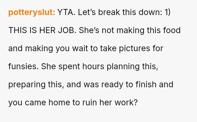
Task: Click the "1)" list marker
Action: click(x=167, y=12)
